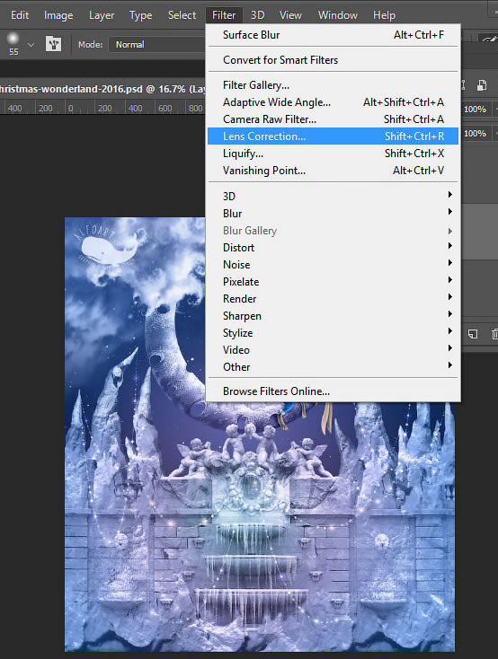Close the open Filter menu in menu bar
This screenshot has height=659, width=498.
224,15
